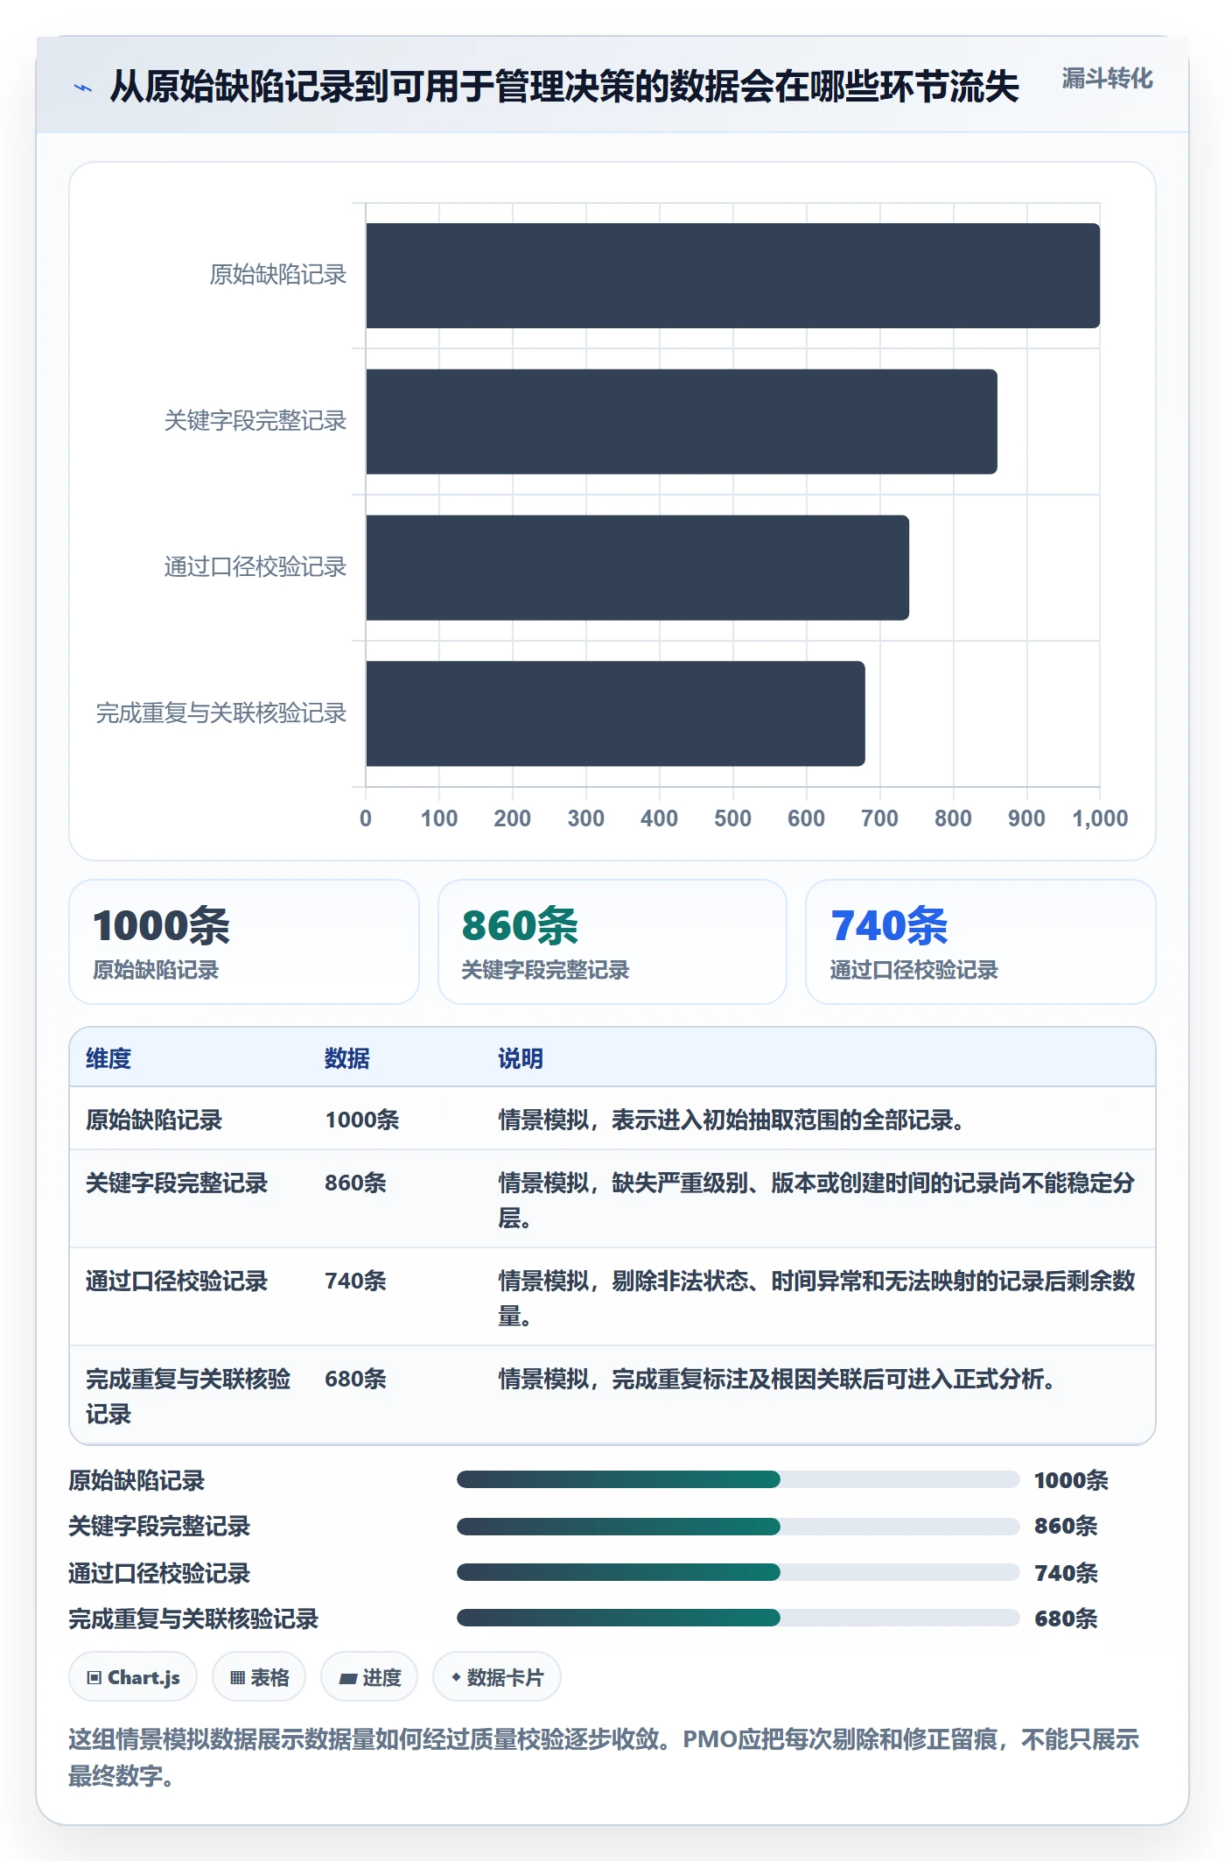Click the 1000条 value beside the first progress bar

pyautogui.click(x=1071, y=1480)
